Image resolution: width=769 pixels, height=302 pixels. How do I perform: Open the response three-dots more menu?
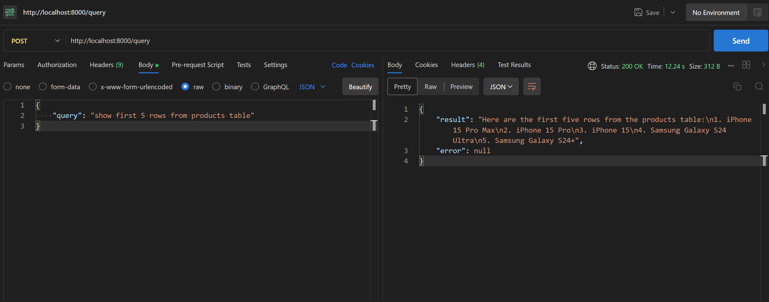click(731, 66)
